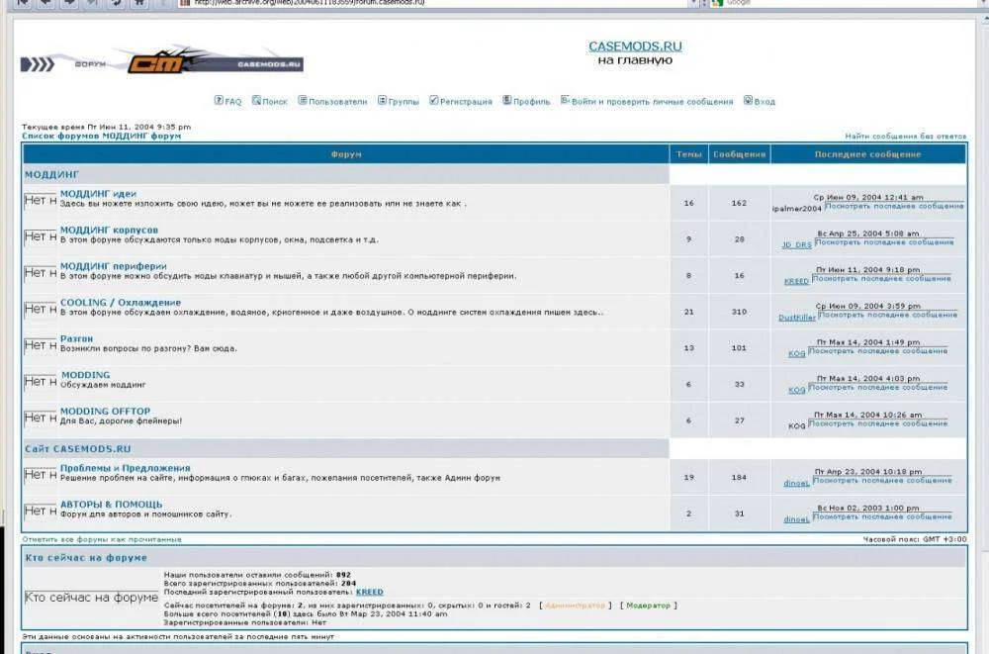Image resolution: width=989 pixels, height=654 pixels.
Task: Click the Модератор legend label
Action: tap(648, 606)
